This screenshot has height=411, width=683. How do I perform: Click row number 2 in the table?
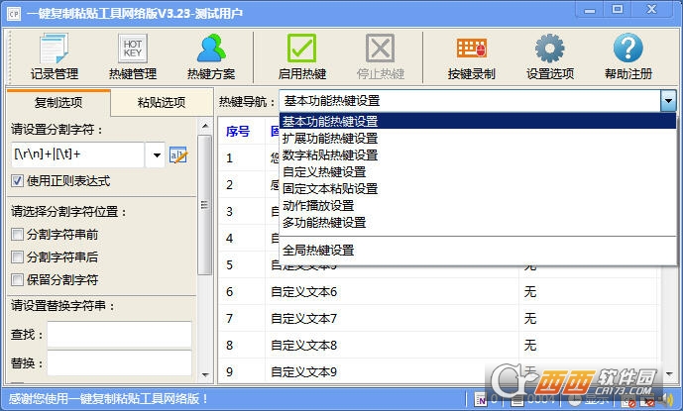[x=229, y=184]
